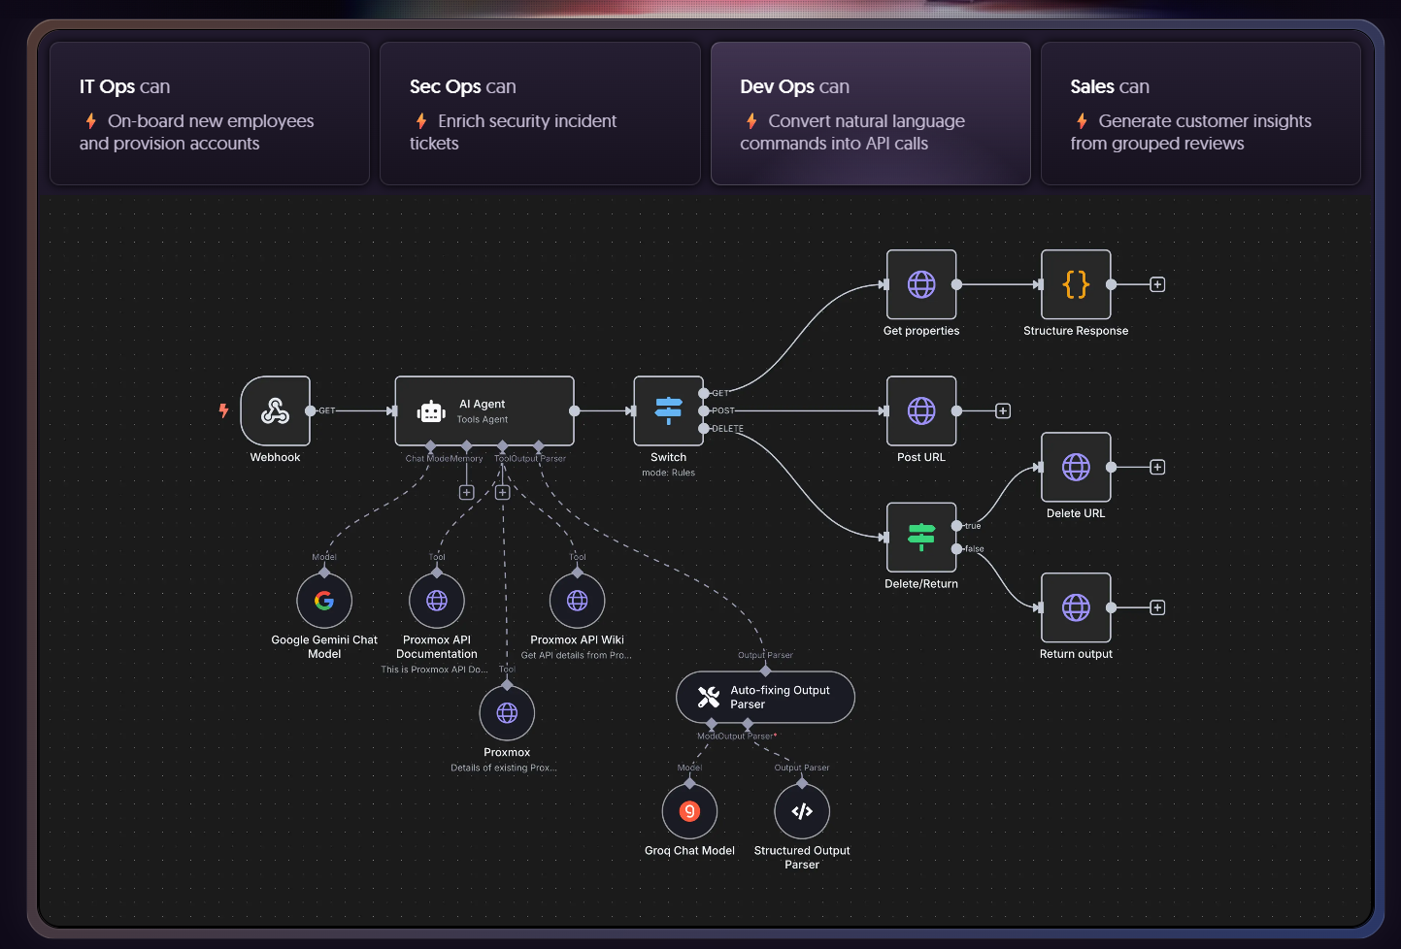The image size is (1401, 949).
Task: Click 'This is Proxmox API Do...' description
Action: click(x=434, y=670)
